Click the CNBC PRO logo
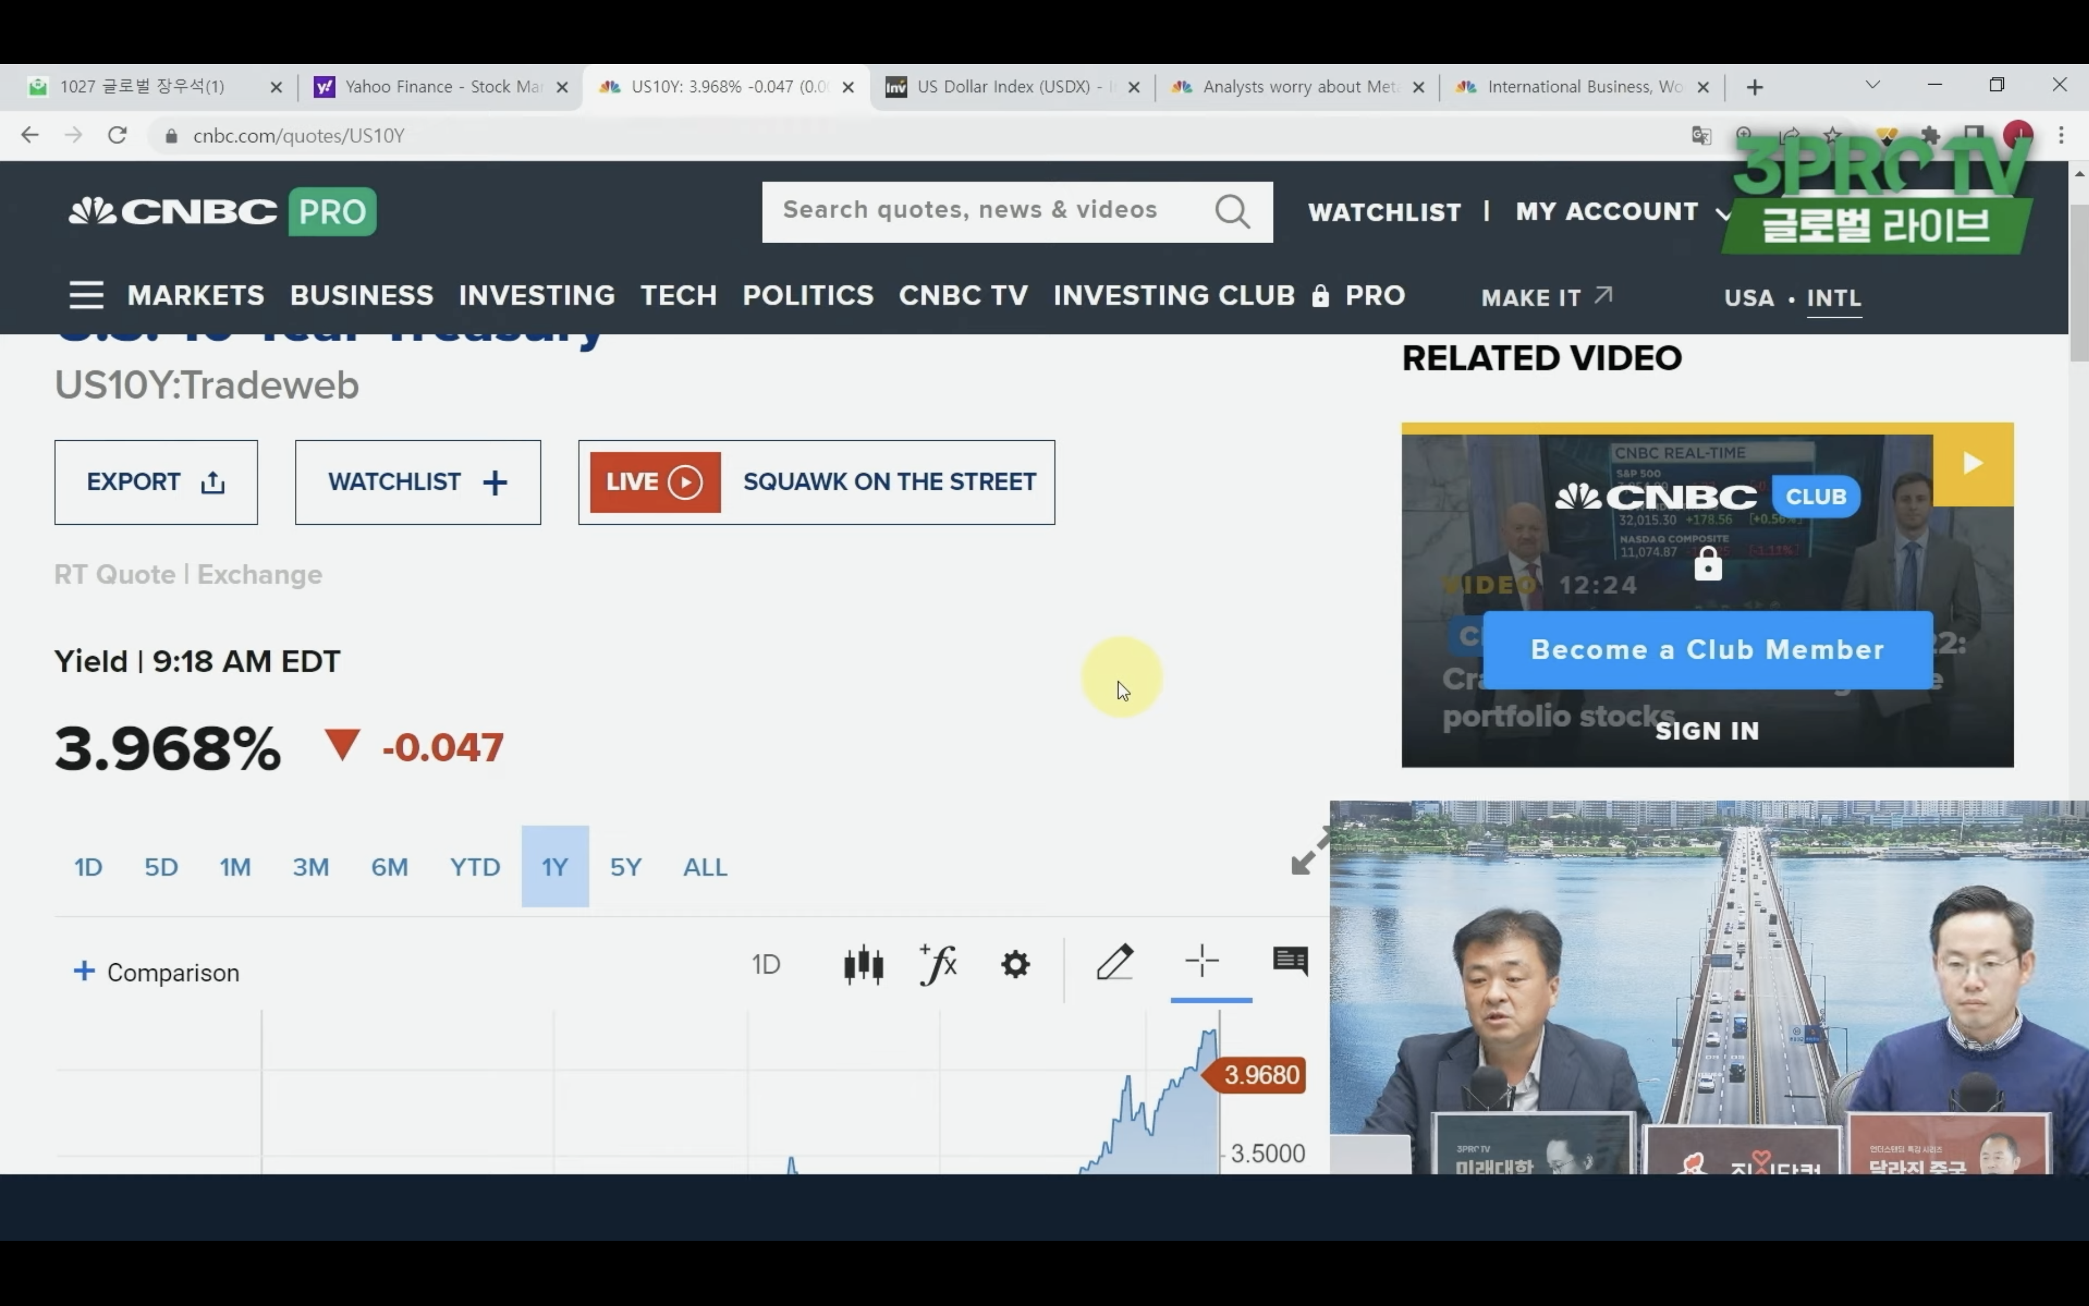Viewport: 2089px width, 1306px height. (223, 212)
